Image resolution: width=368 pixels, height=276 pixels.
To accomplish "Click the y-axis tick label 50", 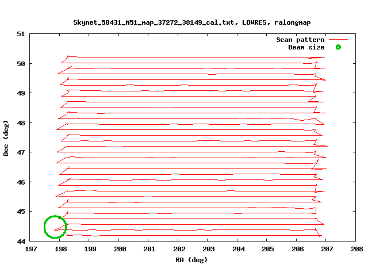I will pos(21,64).
